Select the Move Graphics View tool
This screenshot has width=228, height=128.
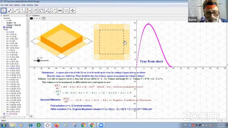(x=72, y=11)
